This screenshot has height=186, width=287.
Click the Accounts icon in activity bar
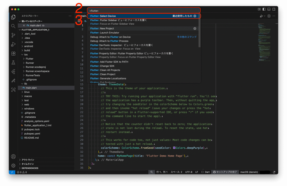click(x=13, y=157)
